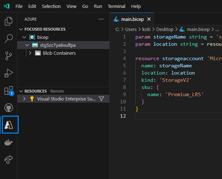This screenshot has width=222, height=179.
Task: Click the bicep file icon in tab
Action: click(x=116, y=19)
